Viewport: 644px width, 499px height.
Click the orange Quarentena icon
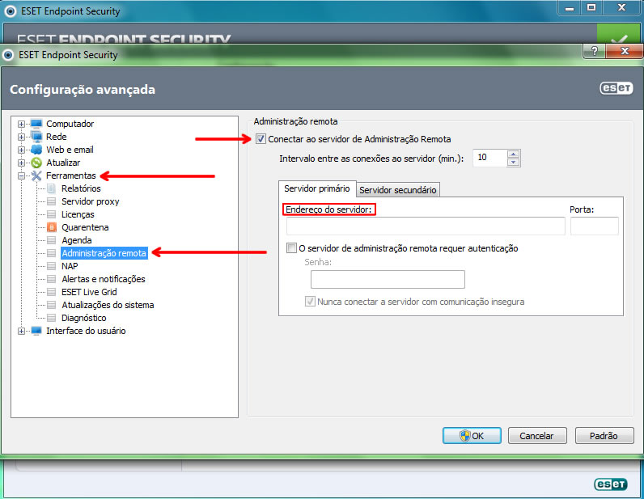point(52,227)
